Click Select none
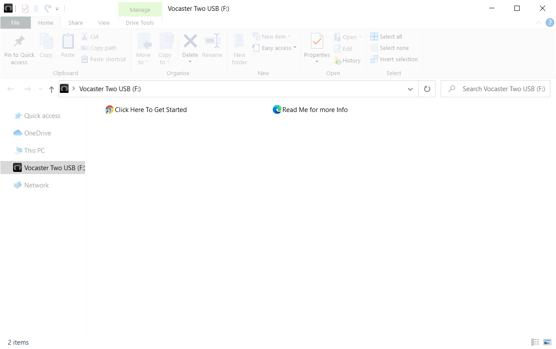 [390, 48]
